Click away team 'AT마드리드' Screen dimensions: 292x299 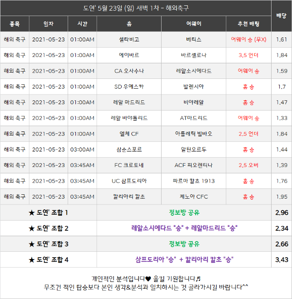tap(194, 118)
